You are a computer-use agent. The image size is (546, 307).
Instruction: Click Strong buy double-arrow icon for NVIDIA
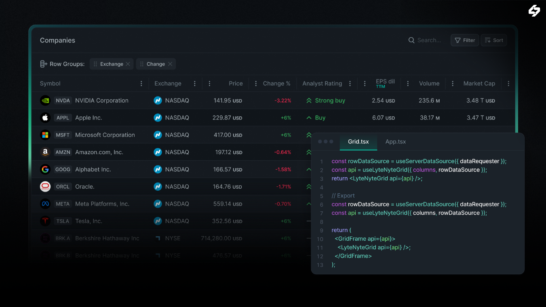[309, 101]
